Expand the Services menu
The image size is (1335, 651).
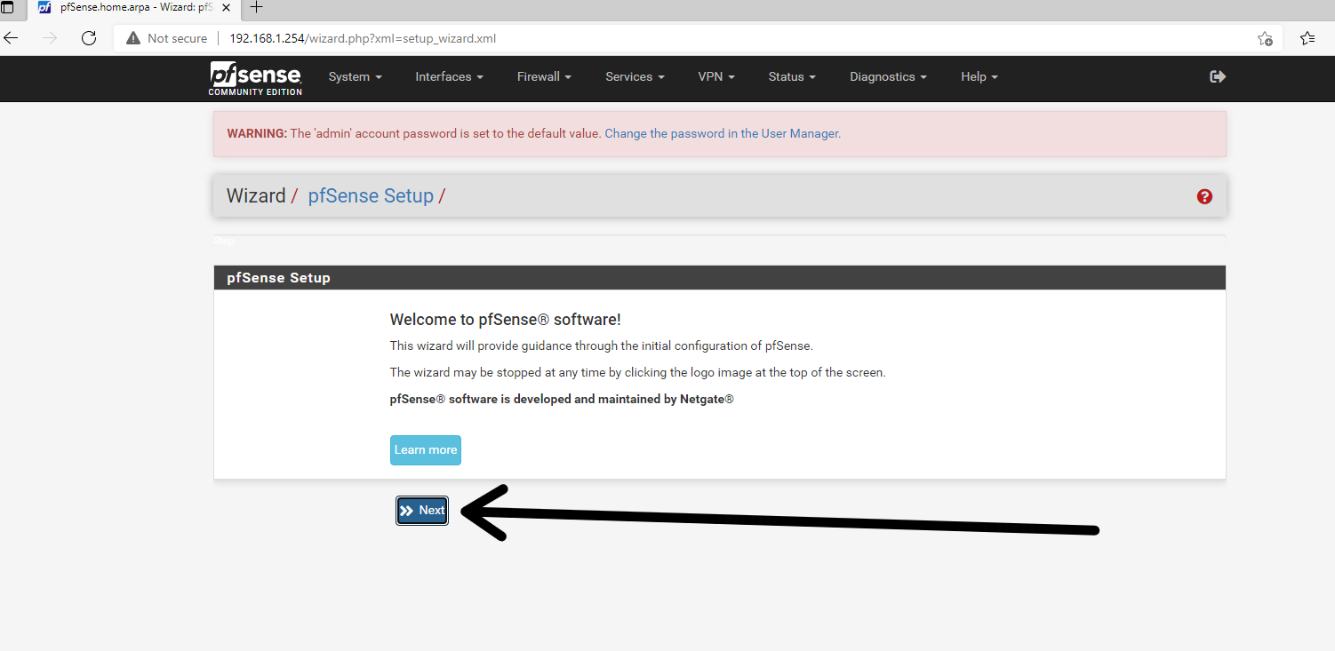click(x=635, y=76)
